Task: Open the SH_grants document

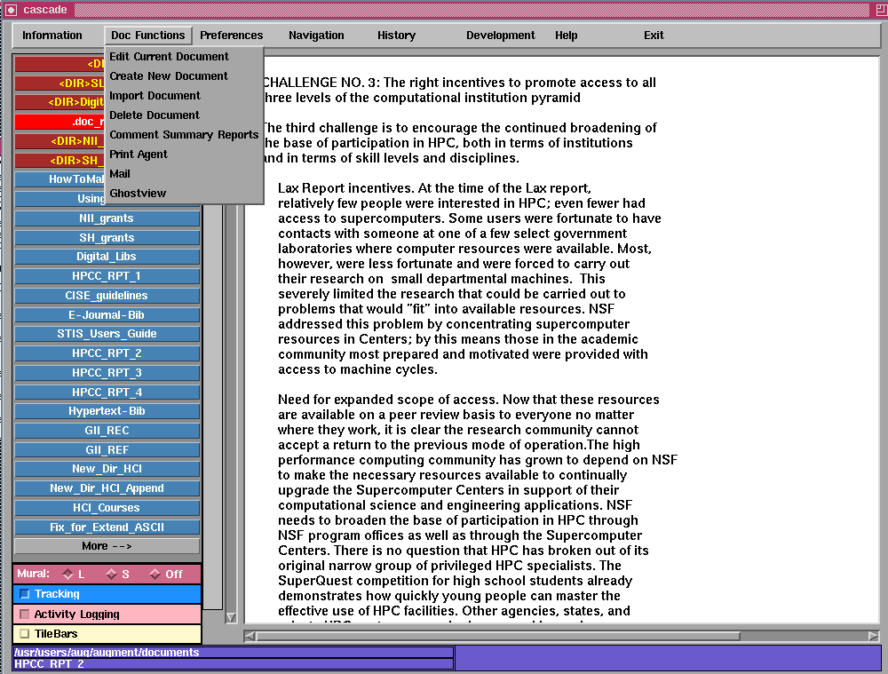Action: pos(107,238)
